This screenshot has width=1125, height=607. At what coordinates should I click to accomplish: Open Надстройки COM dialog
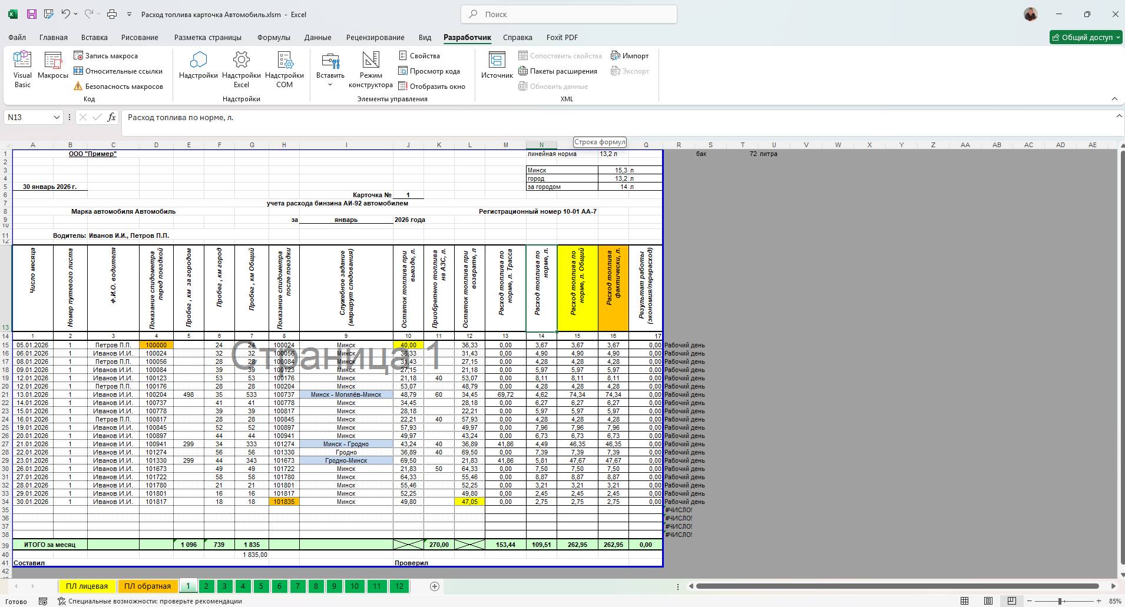coord(284,69)
